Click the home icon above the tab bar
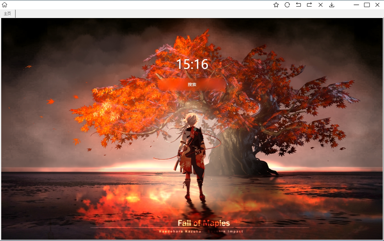The width and height of the screenshot is (384, 241). click(x=5, y=5)
